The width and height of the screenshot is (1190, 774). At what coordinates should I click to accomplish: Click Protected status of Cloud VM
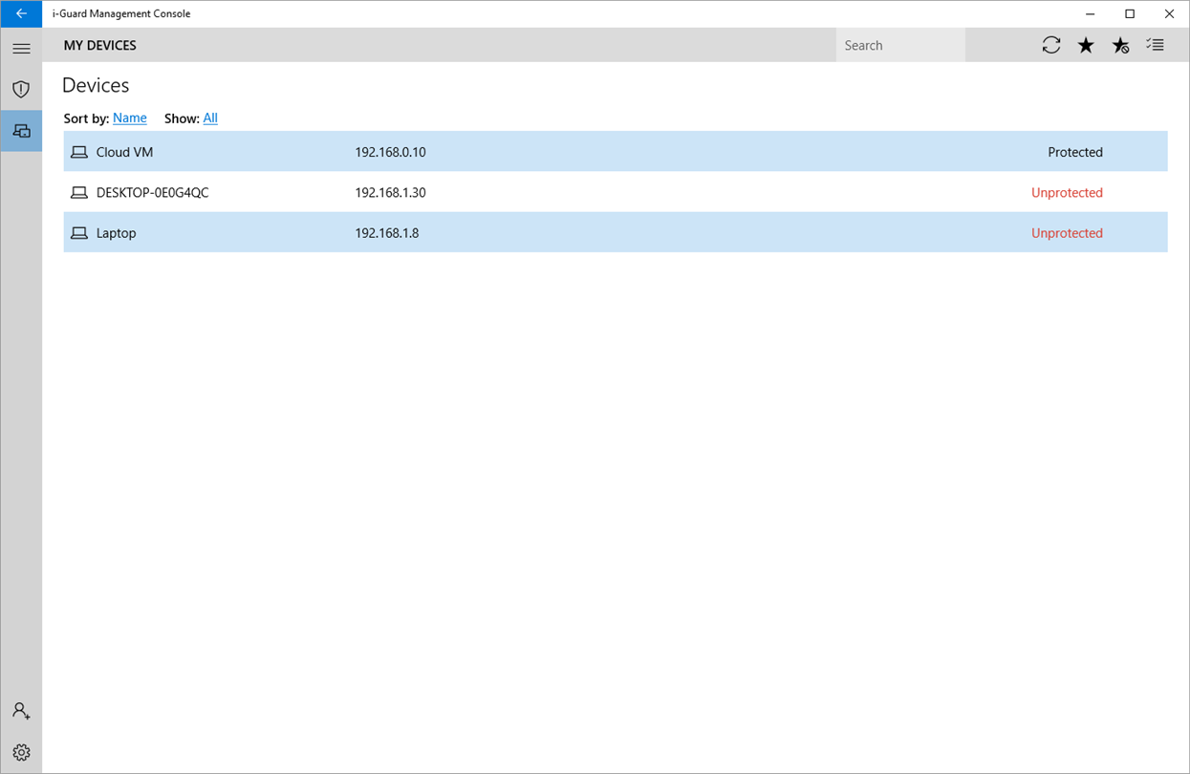[x=1075, y=152]
